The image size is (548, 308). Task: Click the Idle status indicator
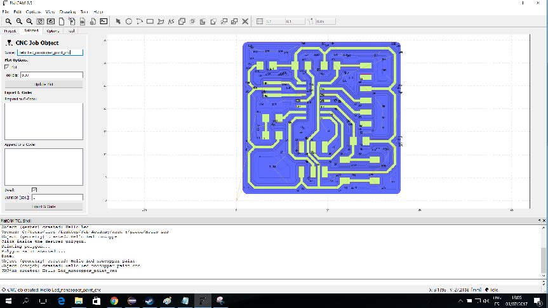tap(491, 290)
